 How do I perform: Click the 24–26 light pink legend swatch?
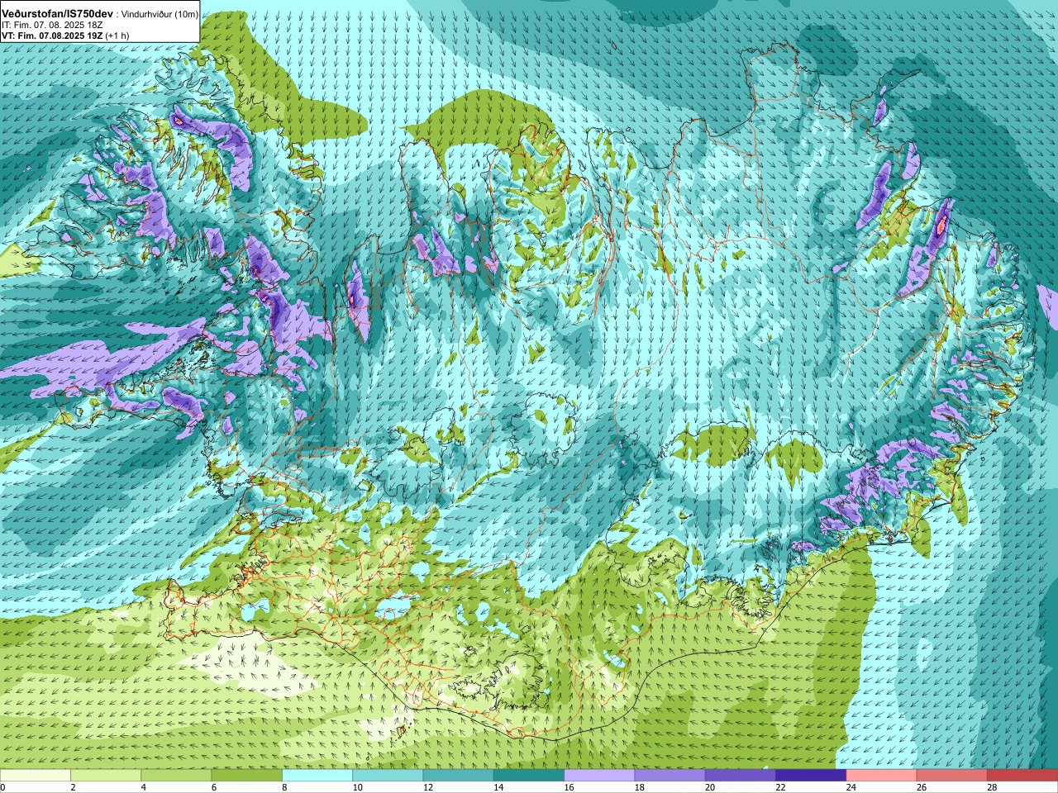(x=882, y=776)
